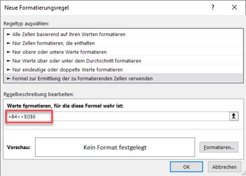Click the 'Regelbeschreibung bearbeiten:' label

[x=38, y=94]
